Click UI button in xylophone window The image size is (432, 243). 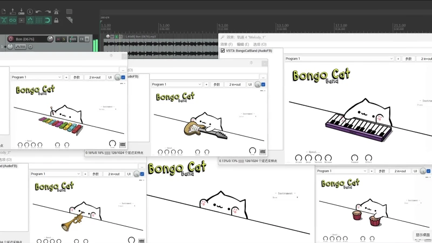[110, 77]
